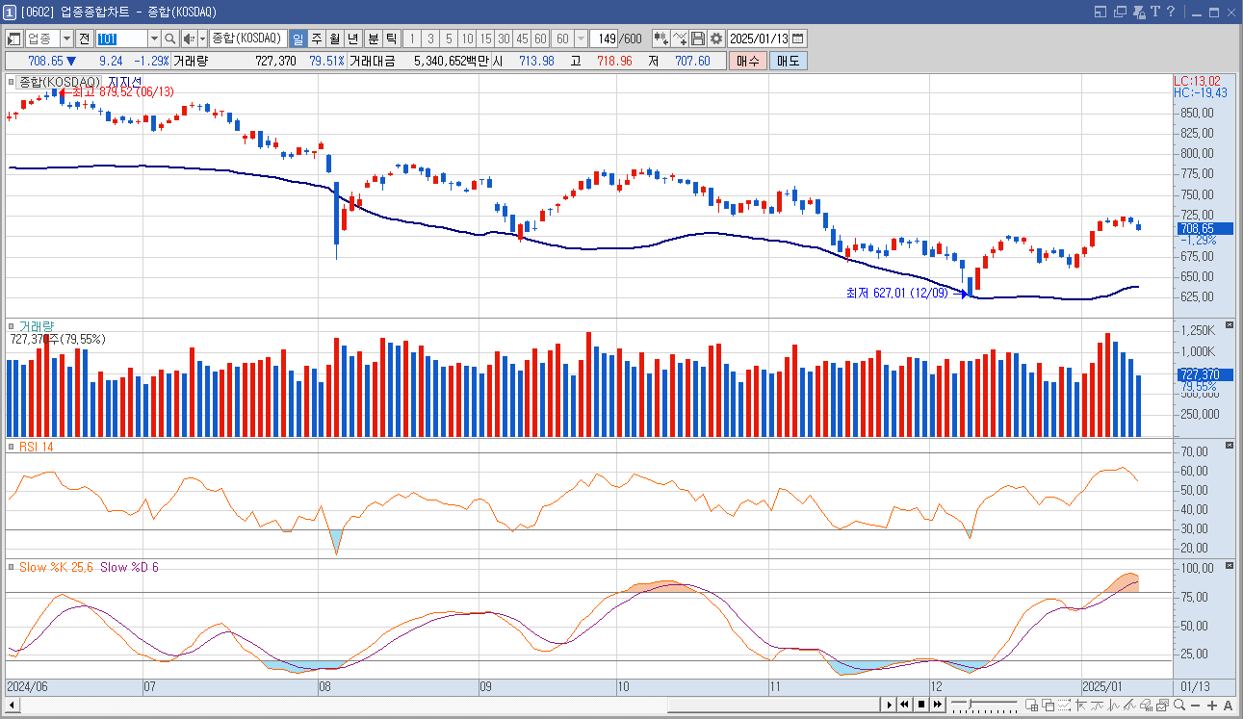Play chart replay forward
The width and height of the screenshot is (1243, 719).
(890, 705)
